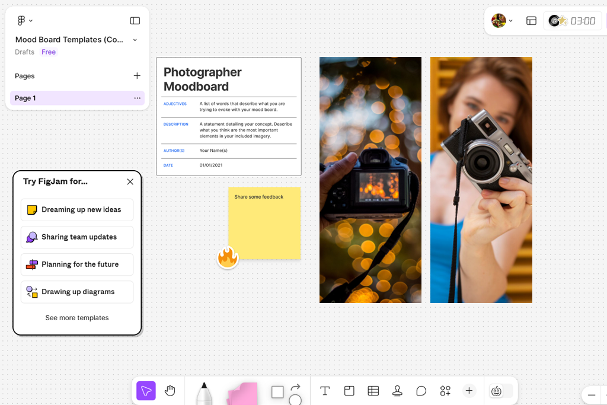
Task: Select the woman holding camera photo
Action: tap(481, 180)
